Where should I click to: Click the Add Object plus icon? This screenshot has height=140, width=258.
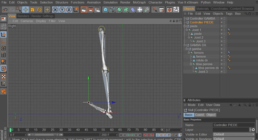pyautogui.click(x=47, y=10)
